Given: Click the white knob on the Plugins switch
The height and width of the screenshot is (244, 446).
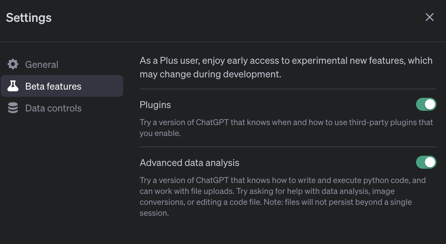Looking at the screenshot, I should [430, 105].
